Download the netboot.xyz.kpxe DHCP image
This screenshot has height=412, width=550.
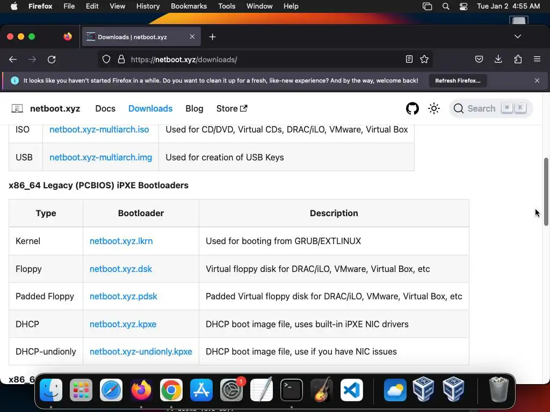click(123, 324)
